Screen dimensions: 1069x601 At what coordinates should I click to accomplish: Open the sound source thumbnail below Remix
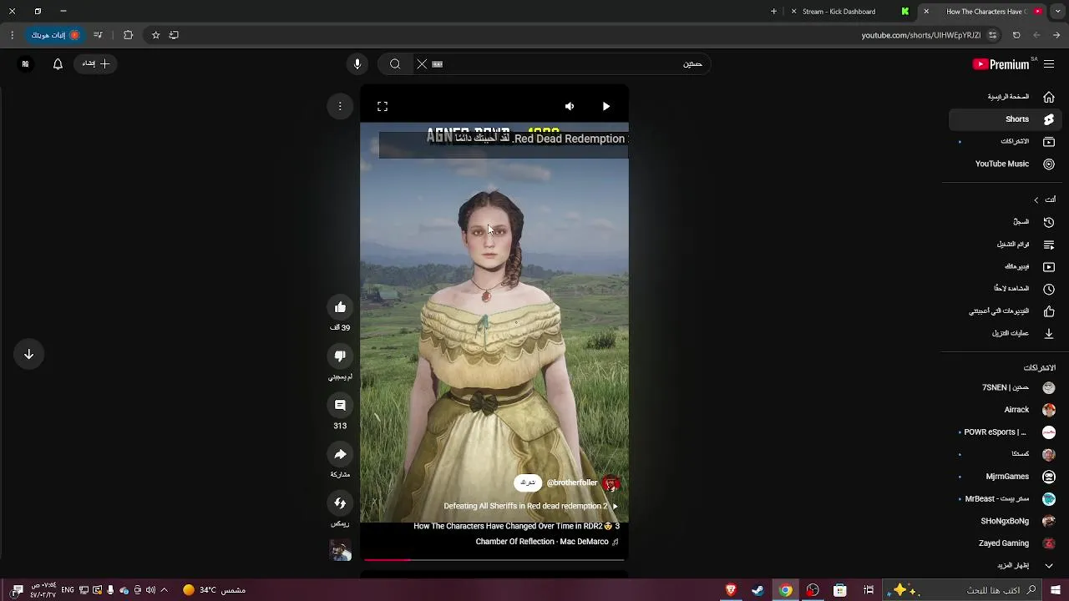coord(340,550)
